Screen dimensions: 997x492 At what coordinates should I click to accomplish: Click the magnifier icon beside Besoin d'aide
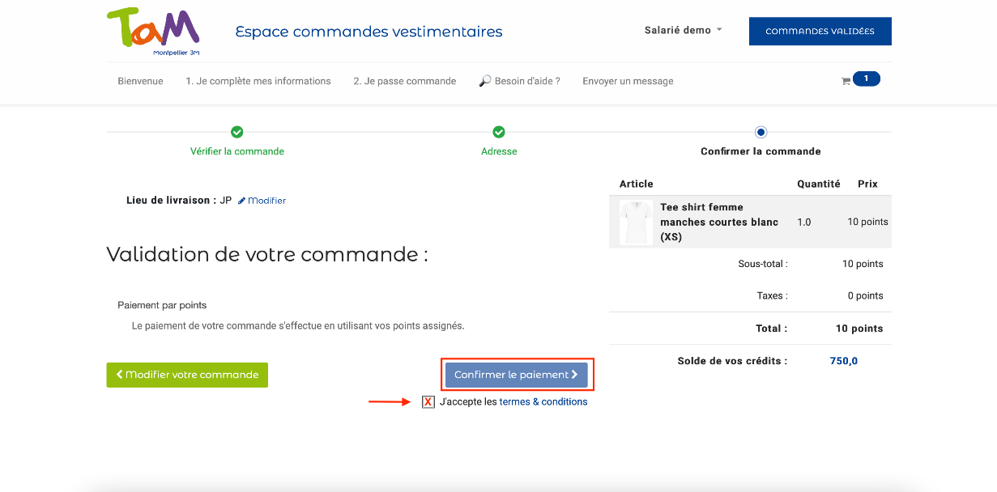485,81
